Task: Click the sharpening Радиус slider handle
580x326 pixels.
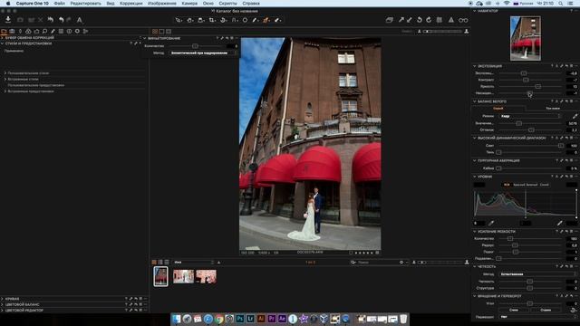Action: click(515, 245)
